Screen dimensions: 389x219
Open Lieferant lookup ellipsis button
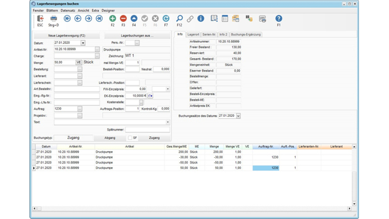click(79, 76)
